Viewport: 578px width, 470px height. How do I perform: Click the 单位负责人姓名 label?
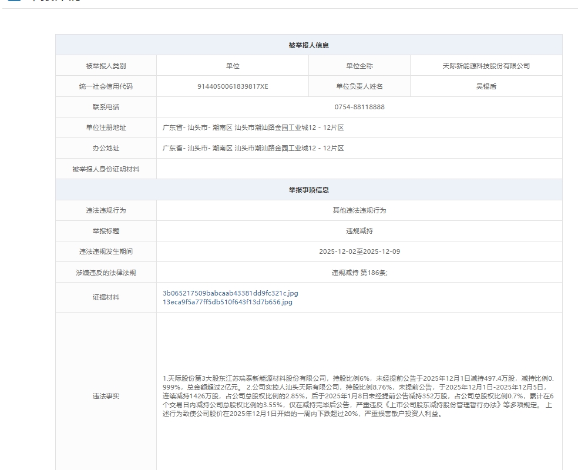pos(359,86)
